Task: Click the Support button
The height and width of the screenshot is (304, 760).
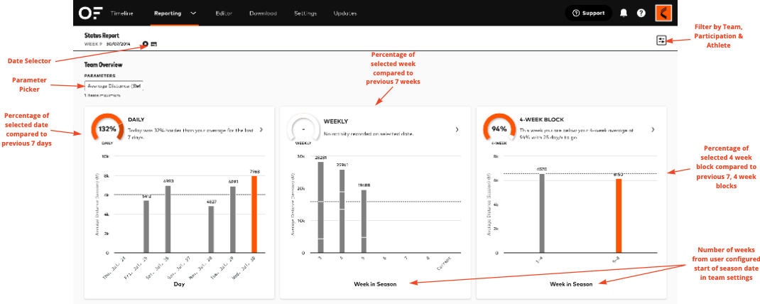Action: coord(588,13)
